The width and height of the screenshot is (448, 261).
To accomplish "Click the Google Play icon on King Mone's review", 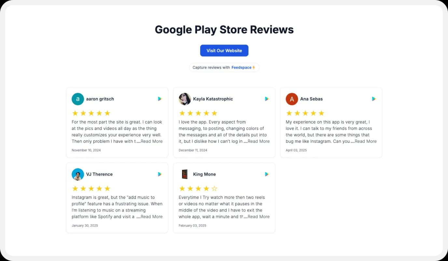I will click(267, 174).
